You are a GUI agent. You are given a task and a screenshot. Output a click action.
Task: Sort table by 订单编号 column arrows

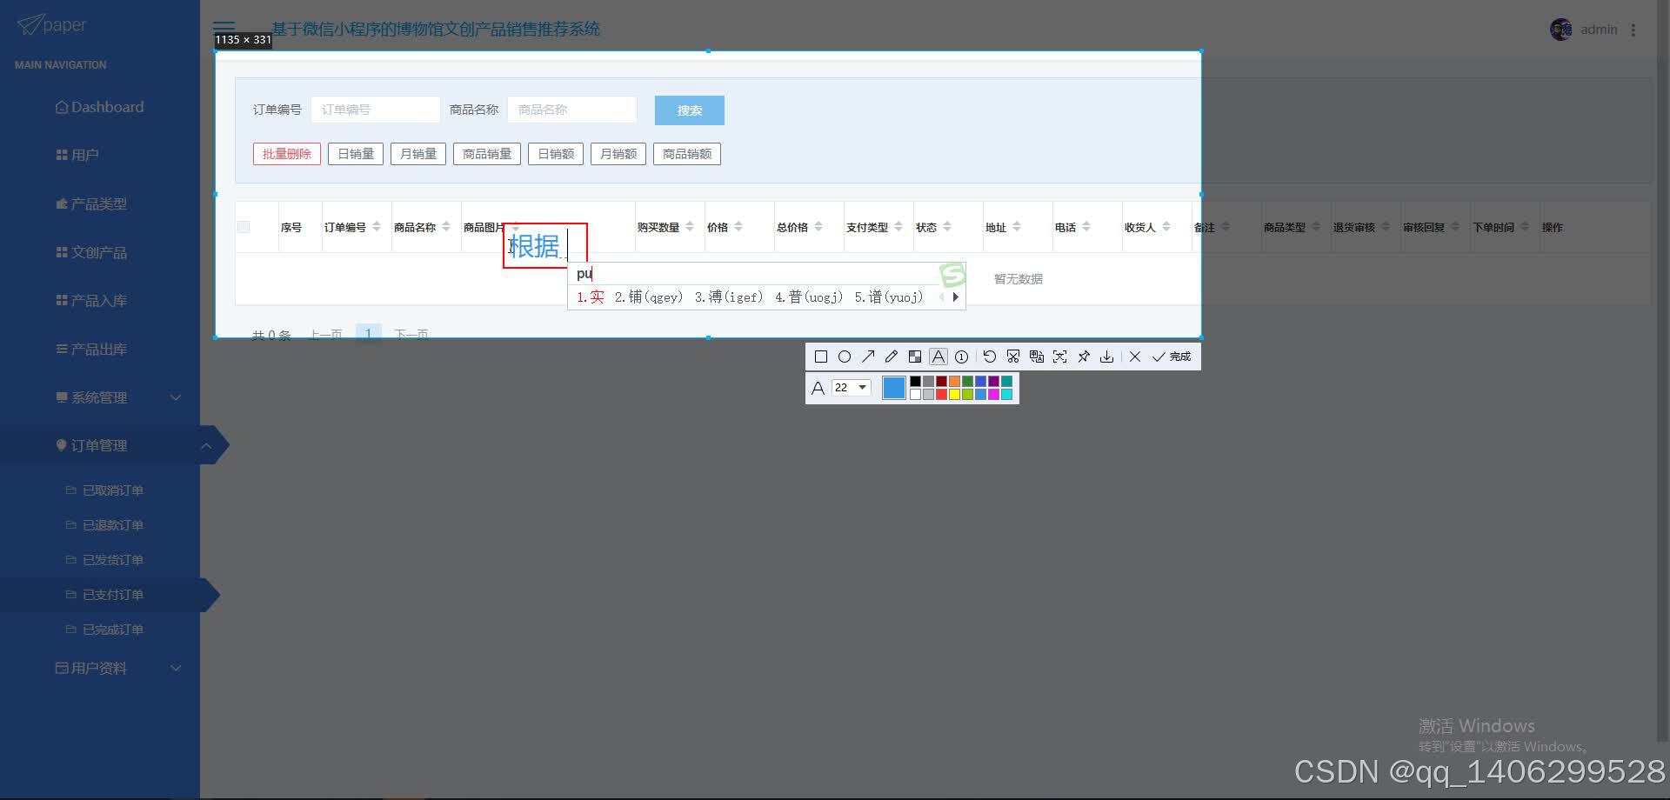[x=377, y=227]
